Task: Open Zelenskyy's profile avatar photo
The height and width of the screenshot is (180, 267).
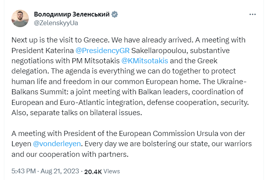Action: click(20, 18)
